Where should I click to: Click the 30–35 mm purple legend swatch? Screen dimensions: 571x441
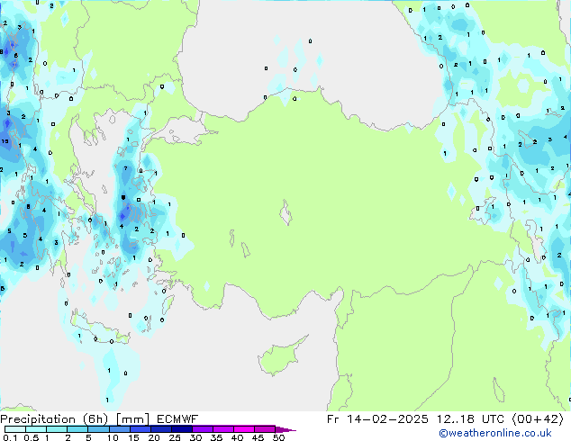202,429
